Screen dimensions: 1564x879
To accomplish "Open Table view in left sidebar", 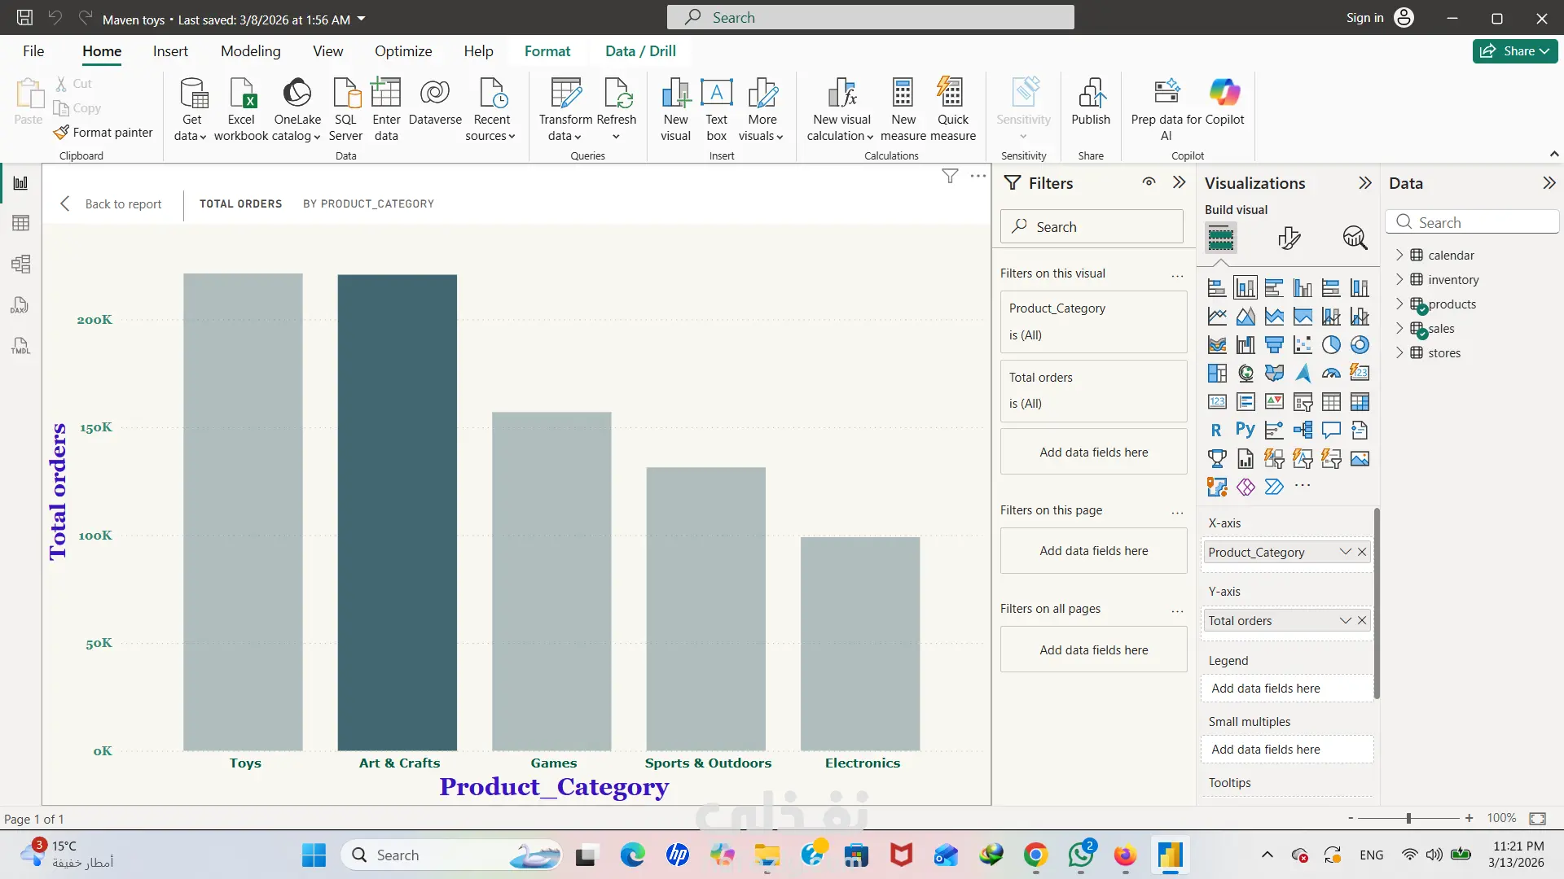I will tap(20, 223).
